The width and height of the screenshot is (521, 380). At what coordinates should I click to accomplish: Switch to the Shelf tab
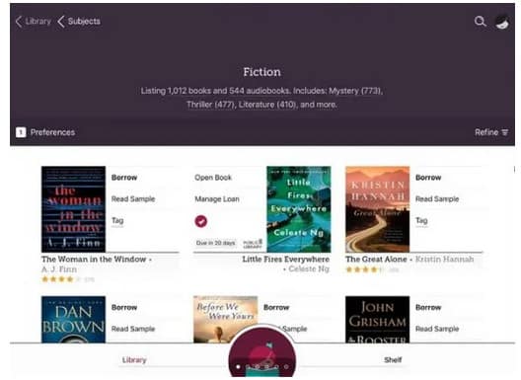pyautogui.click(x=393, y=360)
